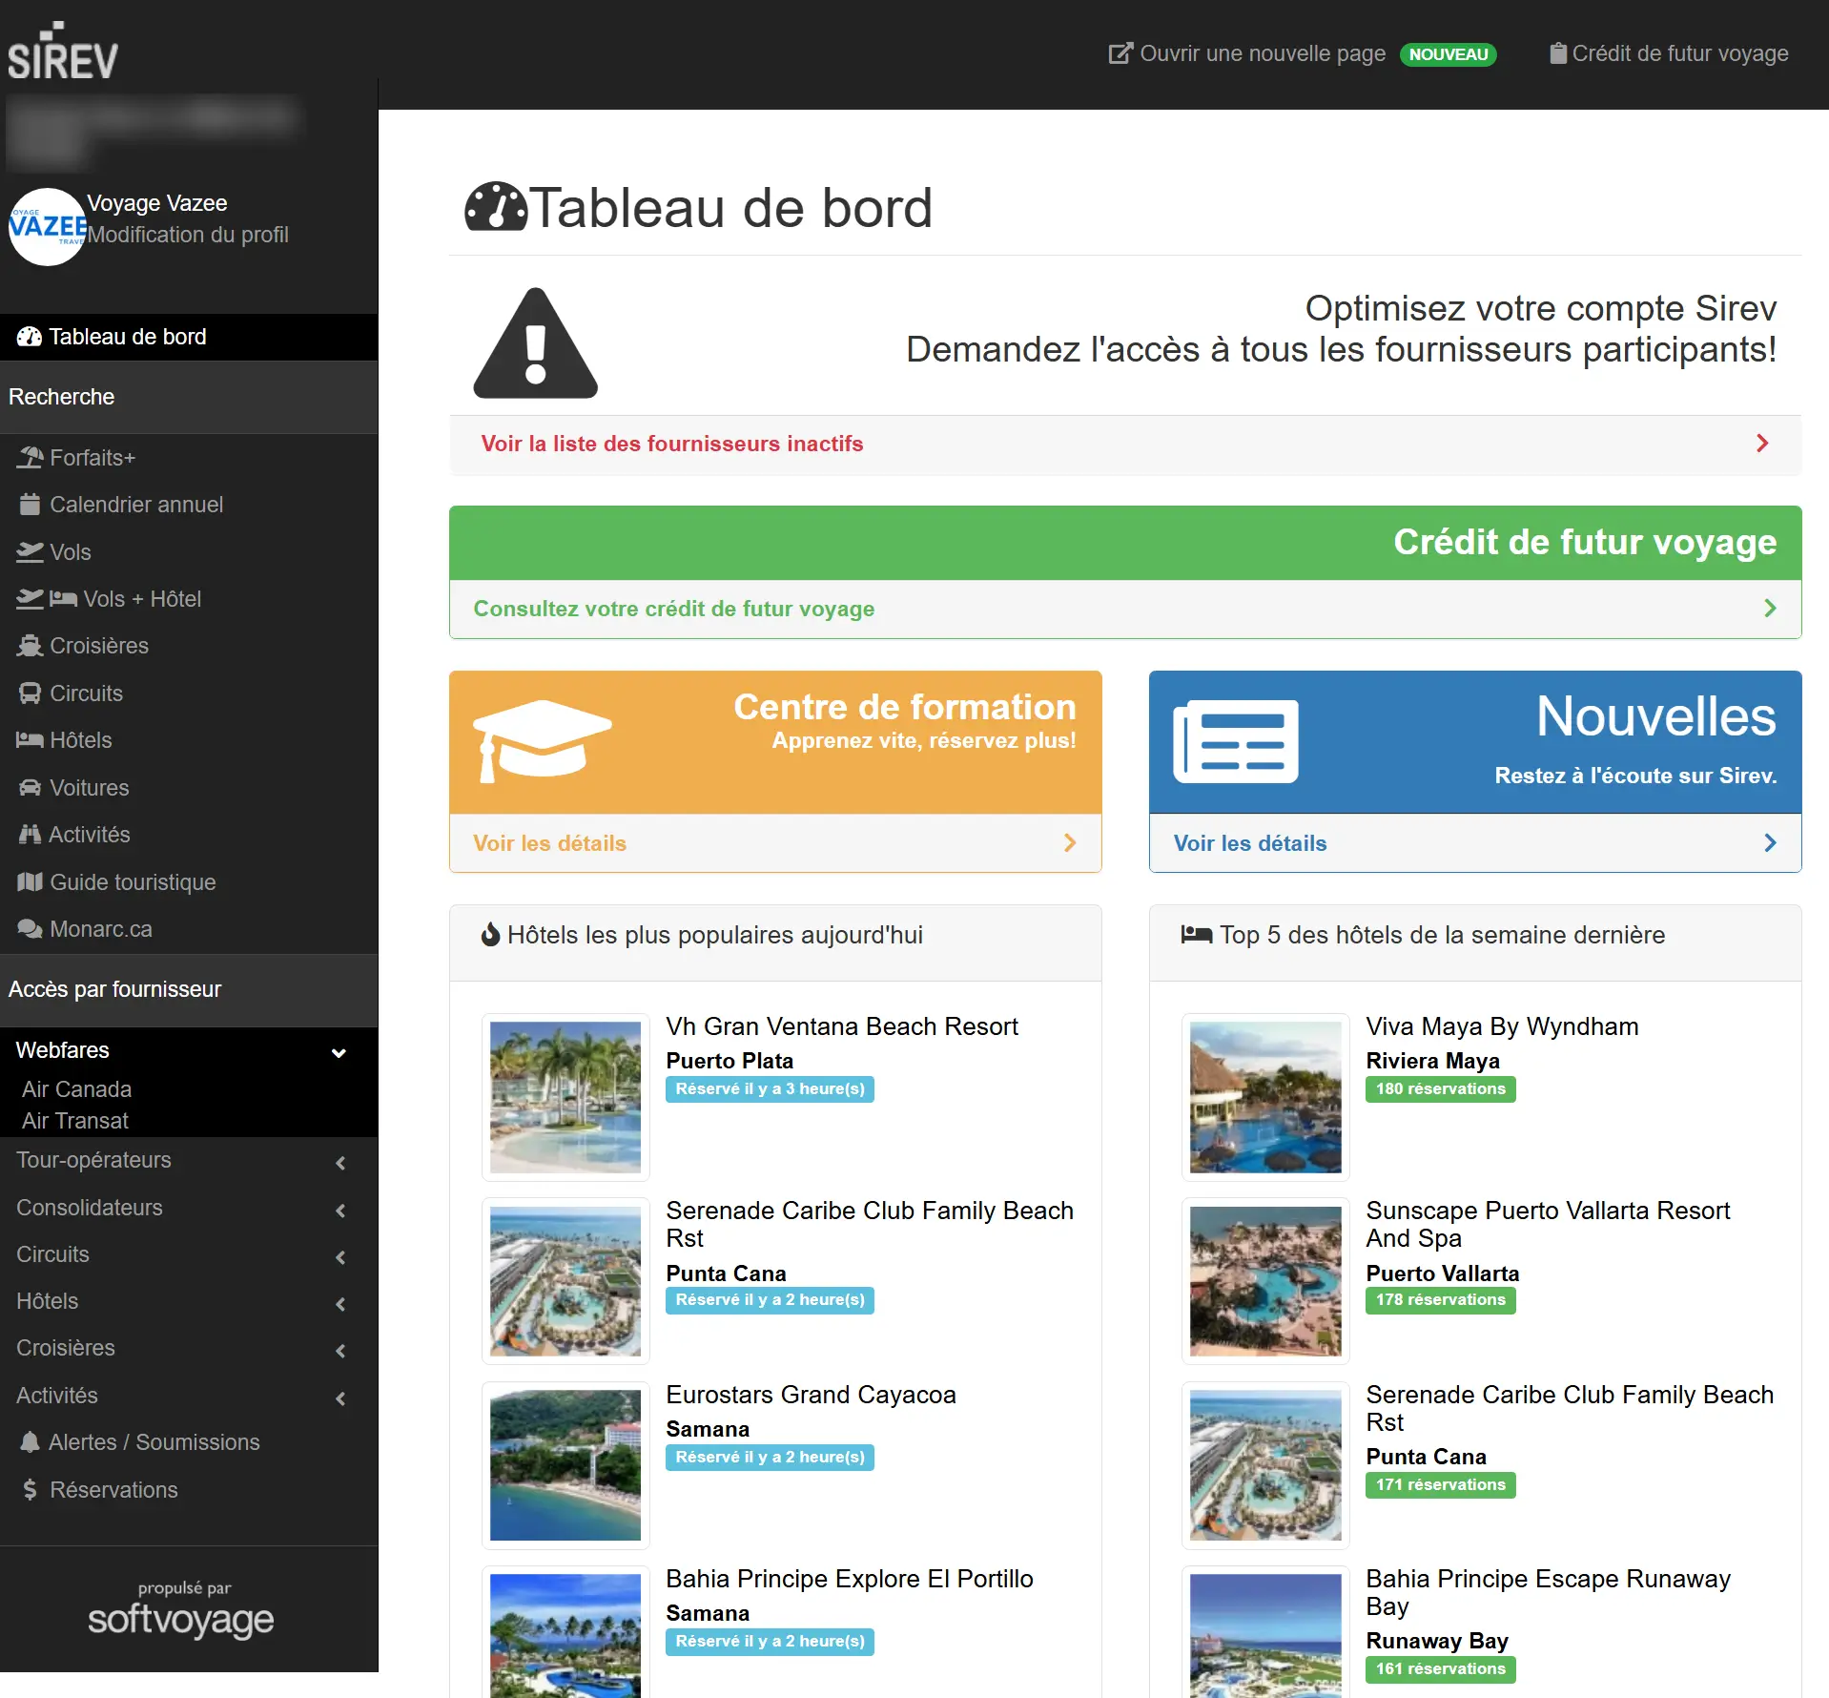Viewport: 1829px width, 1698px height.
Task: Click the calendar icon for Calendrier annuel
Action: [31, 505]
